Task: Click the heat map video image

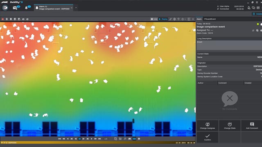Action: (x=98, y=79)
